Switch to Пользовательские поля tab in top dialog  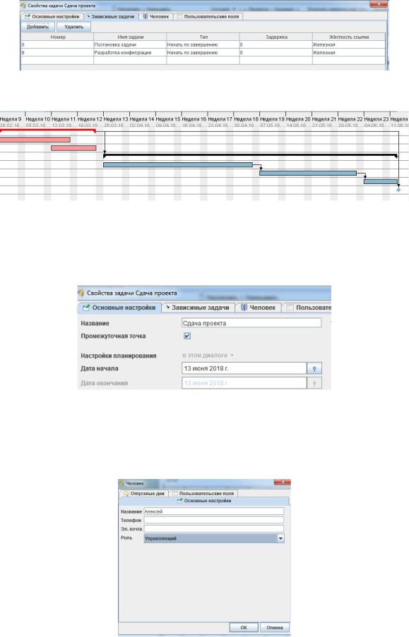[208, 17]
